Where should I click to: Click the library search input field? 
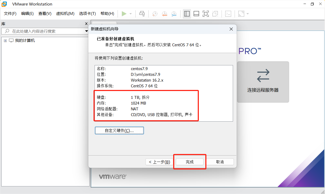(45, 31)
